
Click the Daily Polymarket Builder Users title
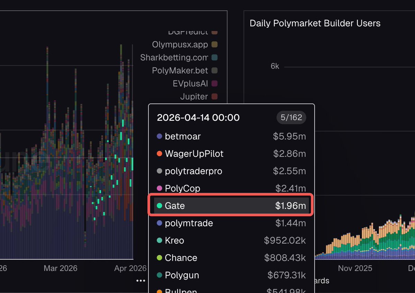pyautogui.click(x=315, y=23)
